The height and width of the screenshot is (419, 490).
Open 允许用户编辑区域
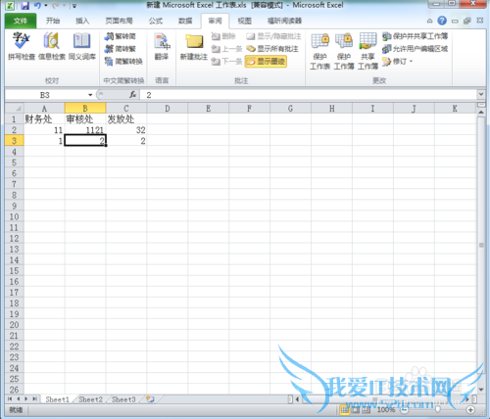[x=415, y=49]
